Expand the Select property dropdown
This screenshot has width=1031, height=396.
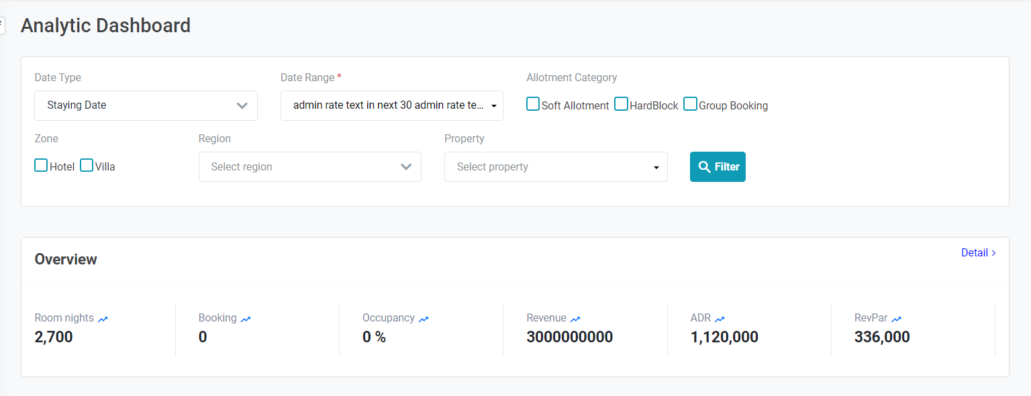556,166
